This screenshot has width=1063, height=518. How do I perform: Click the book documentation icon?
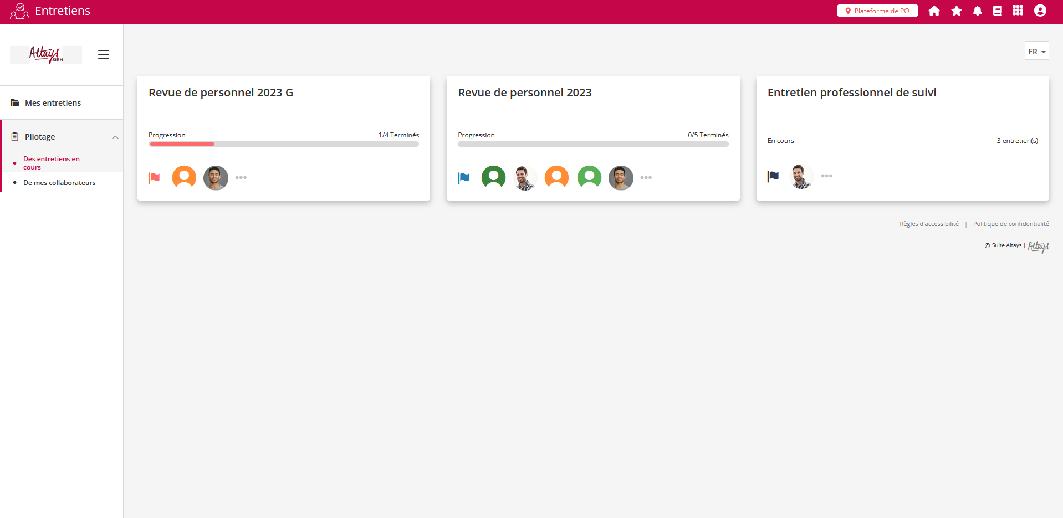pyautogui.click(x=997, y=11)
